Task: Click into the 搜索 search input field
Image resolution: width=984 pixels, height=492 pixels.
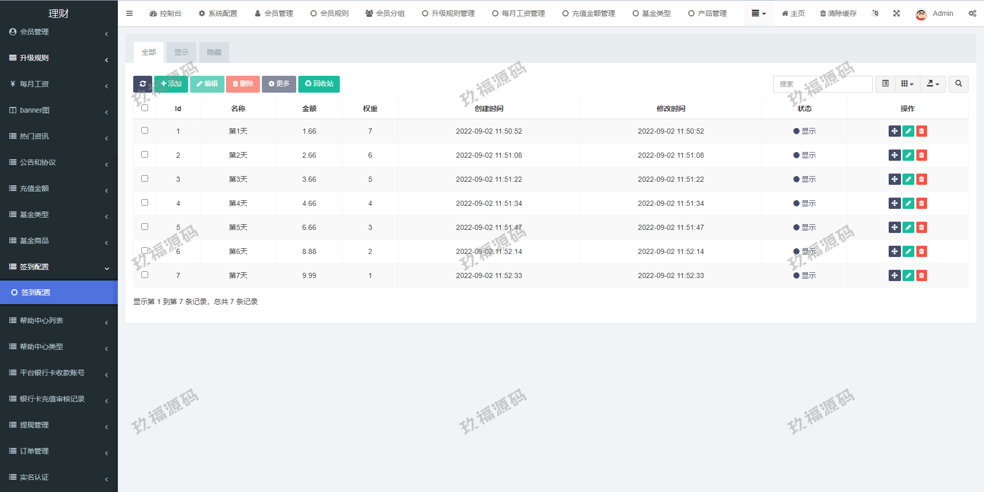Action: (823, 84)
